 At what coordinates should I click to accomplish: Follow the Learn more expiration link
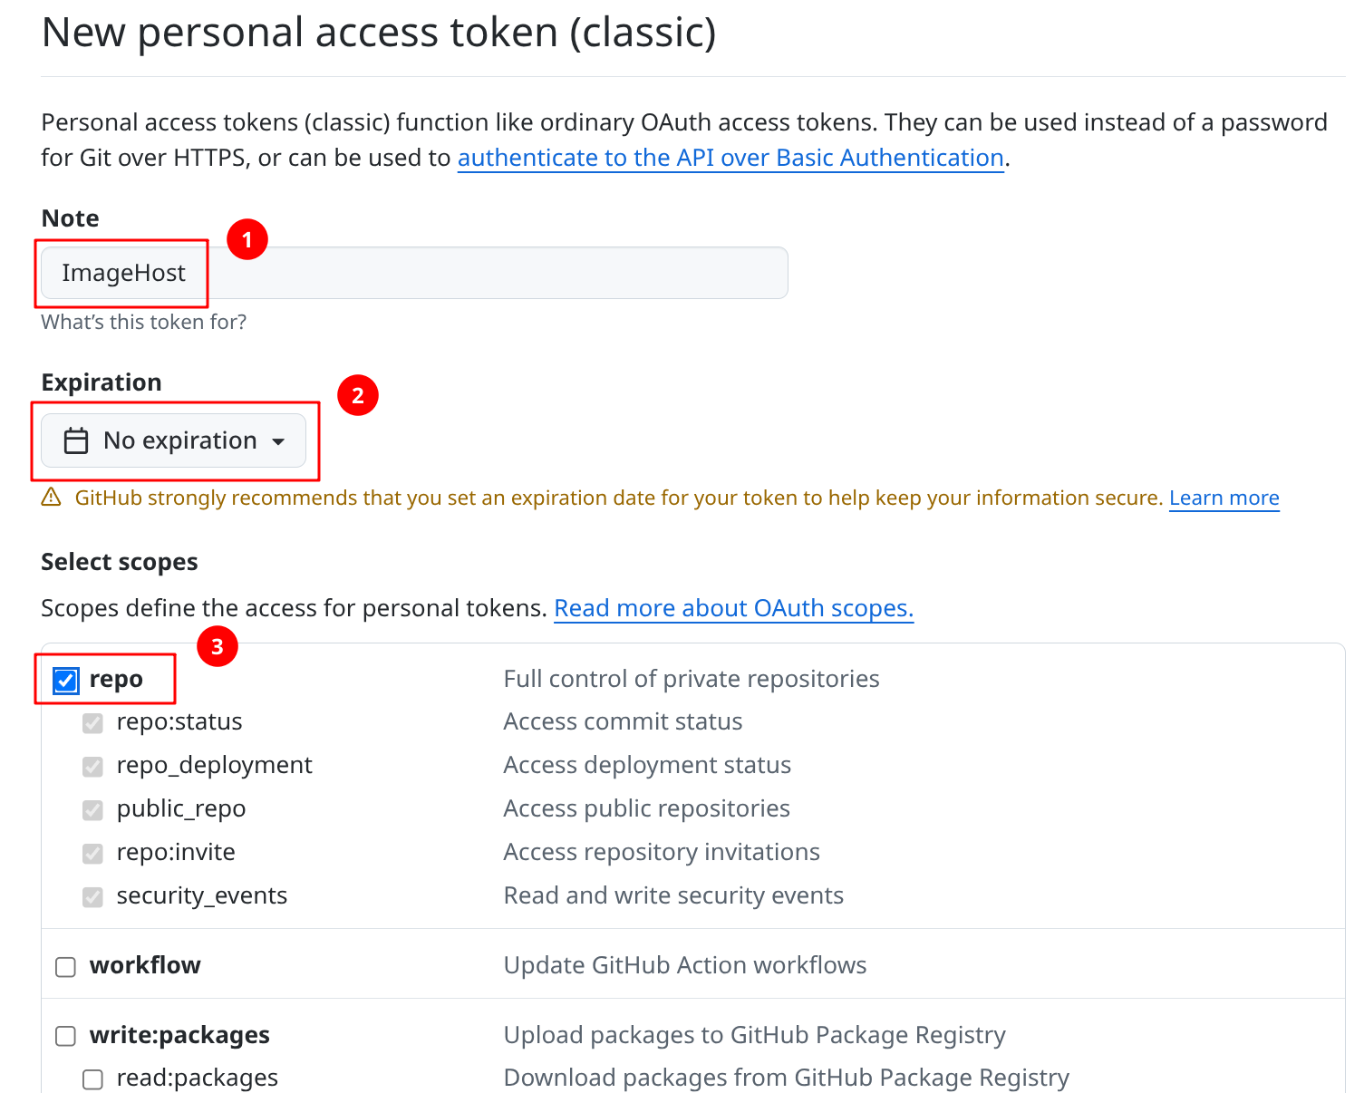pos(1224,498)
